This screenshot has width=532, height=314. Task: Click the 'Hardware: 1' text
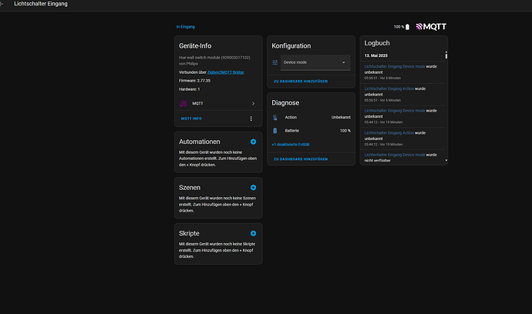[190, 89]
